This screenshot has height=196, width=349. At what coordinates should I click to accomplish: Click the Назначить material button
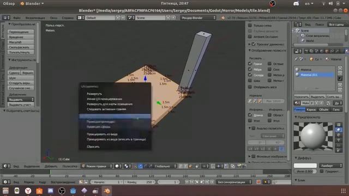[x=302, y=97]
